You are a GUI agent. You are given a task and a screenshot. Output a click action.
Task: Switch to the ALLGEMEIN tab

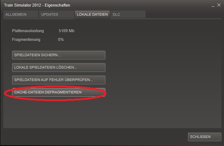[21, 15]
